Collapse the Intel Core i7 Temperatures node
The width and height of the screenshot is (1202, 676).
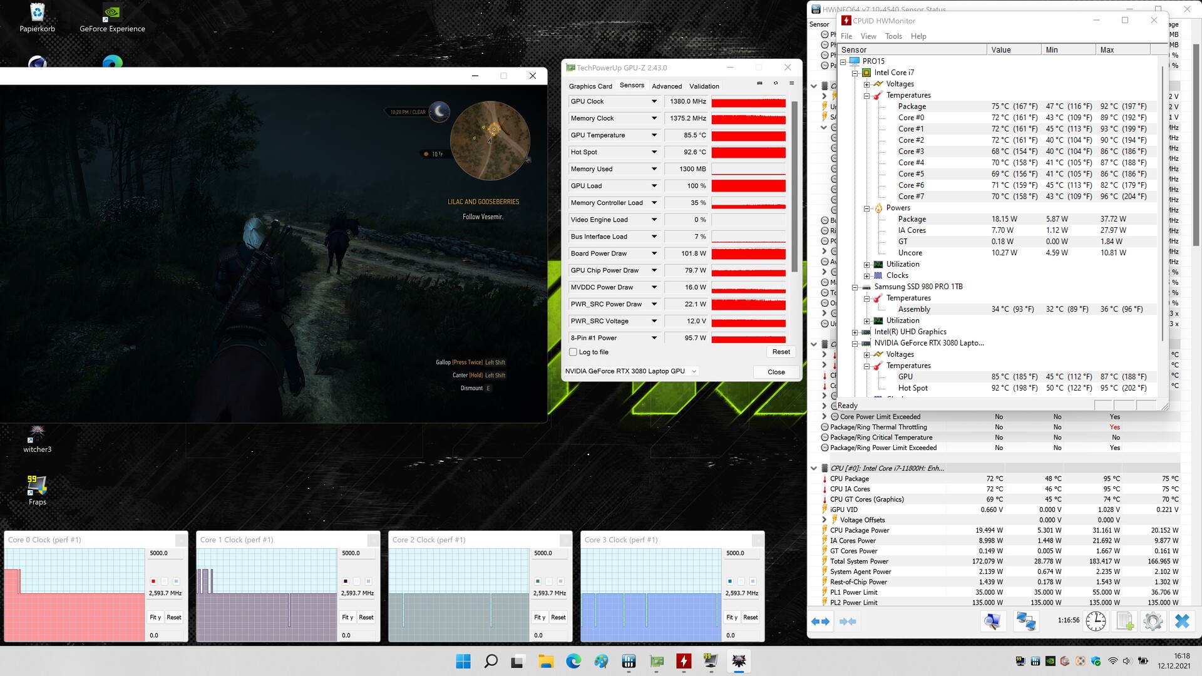(867, 96)
